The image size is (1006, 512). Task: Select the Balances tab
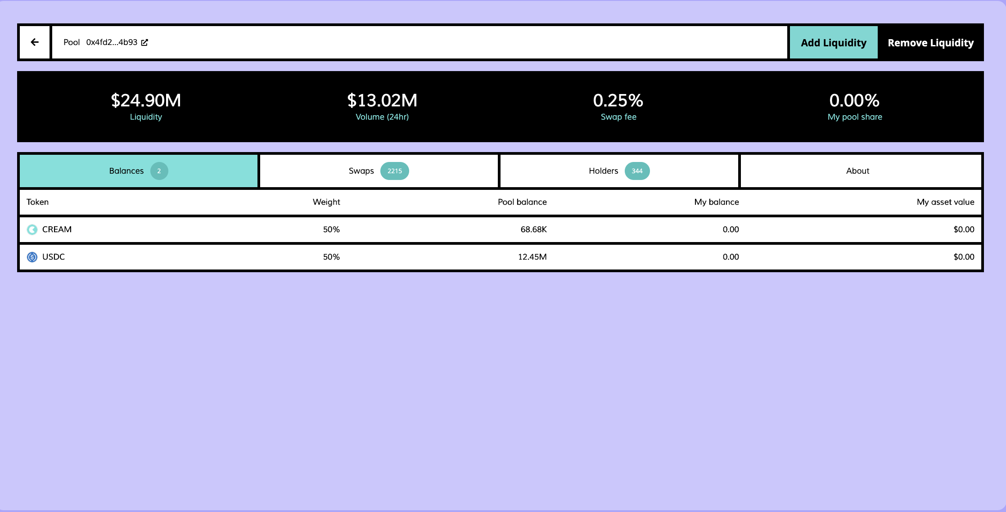[x=126, y=171]
